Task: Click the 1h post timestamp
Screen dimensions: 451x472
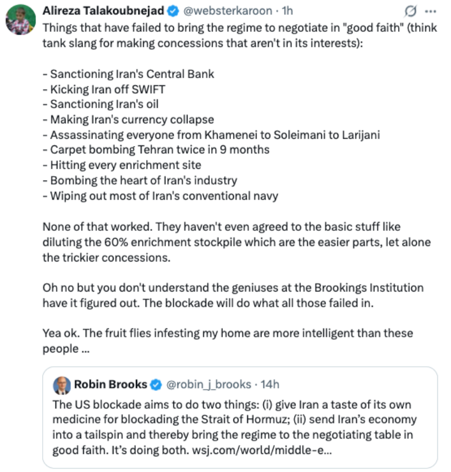Action: pos(287,11)
